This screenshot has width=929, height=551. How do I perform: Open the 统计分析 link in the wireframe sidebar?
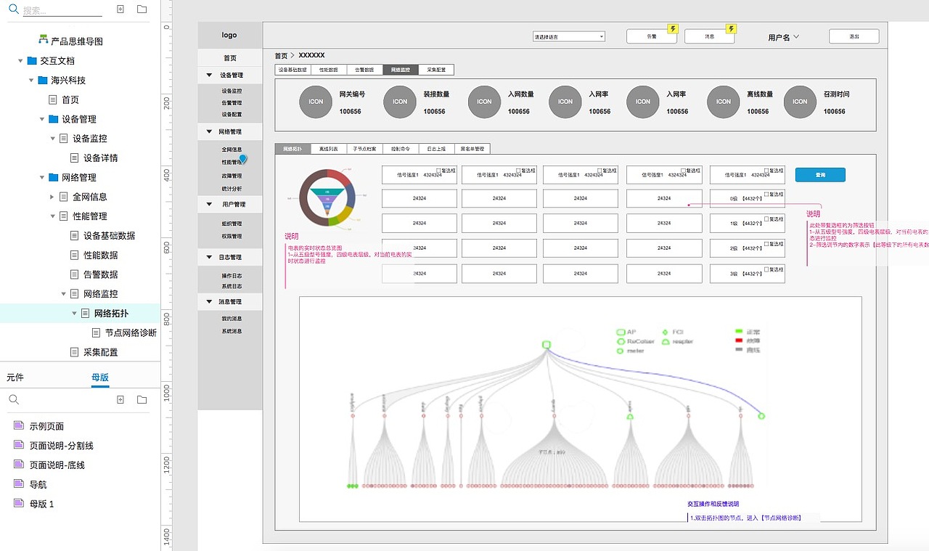[x=232, y=189]
